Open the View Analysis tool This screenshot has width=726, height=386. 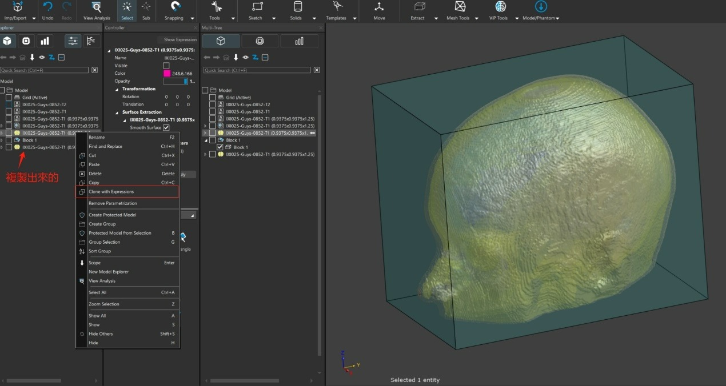[97, 7]
